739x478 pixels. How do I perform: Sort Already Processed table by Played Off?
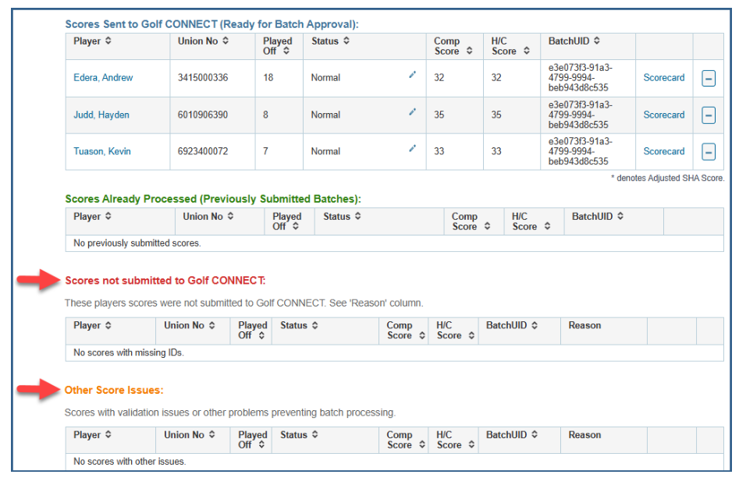(x=296, y=226)
